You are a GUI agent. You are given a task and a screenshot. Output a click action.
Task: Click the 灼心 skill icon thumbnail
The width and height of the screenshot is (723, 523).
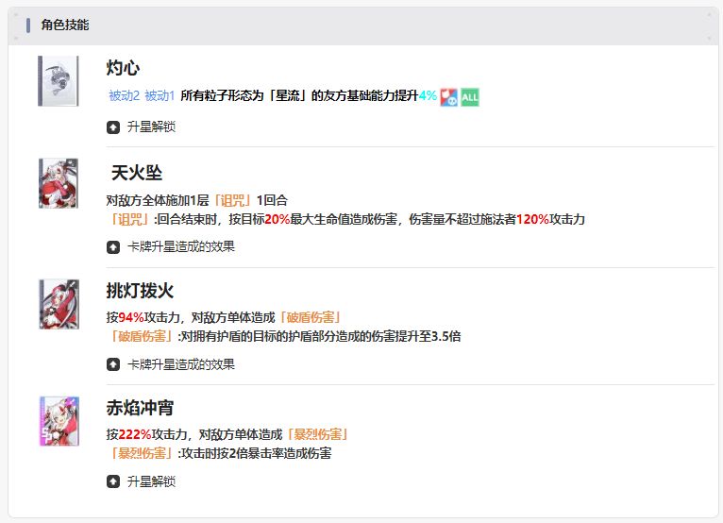coord(59,80)
